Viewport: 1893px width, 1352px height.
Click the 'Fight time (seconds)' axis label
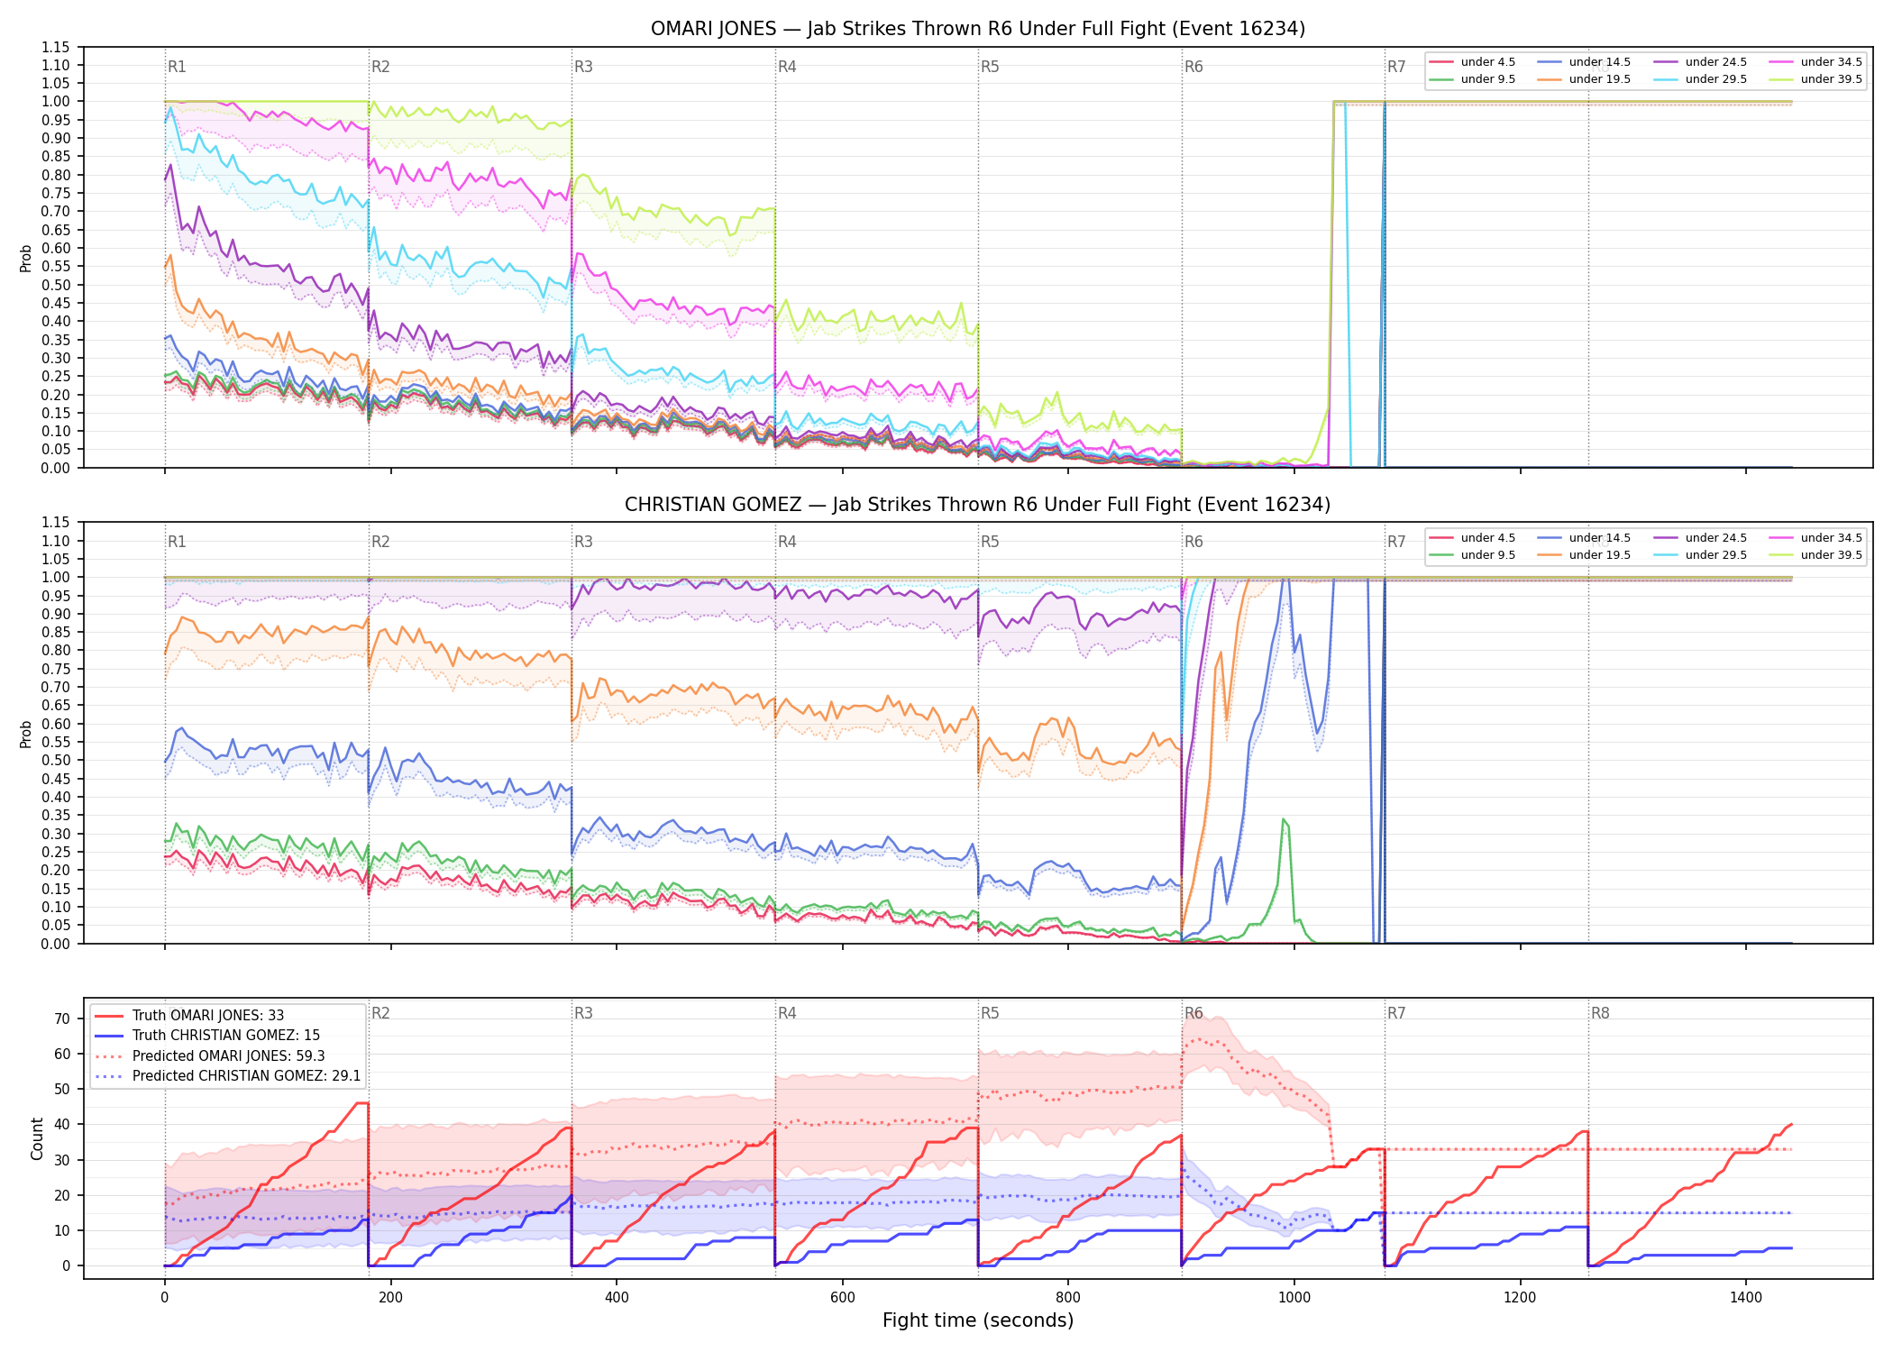pyautogui.click(x=978, y=1320)
